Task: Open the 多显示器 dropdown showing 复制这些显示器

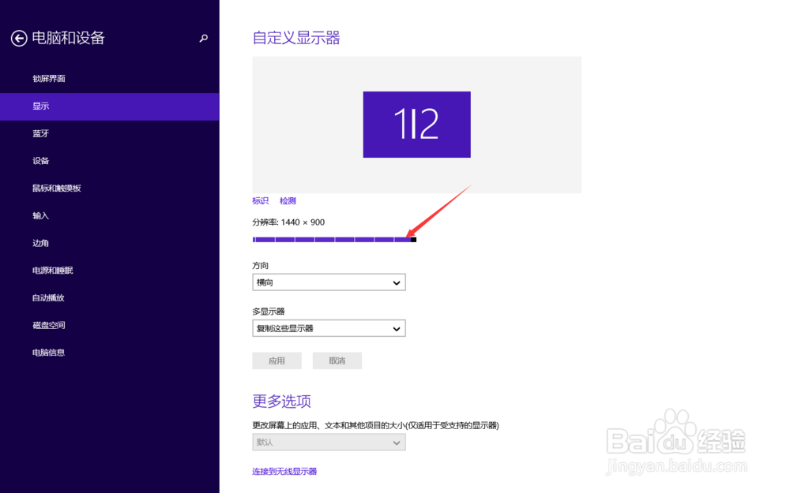Action: coord(329,328)
